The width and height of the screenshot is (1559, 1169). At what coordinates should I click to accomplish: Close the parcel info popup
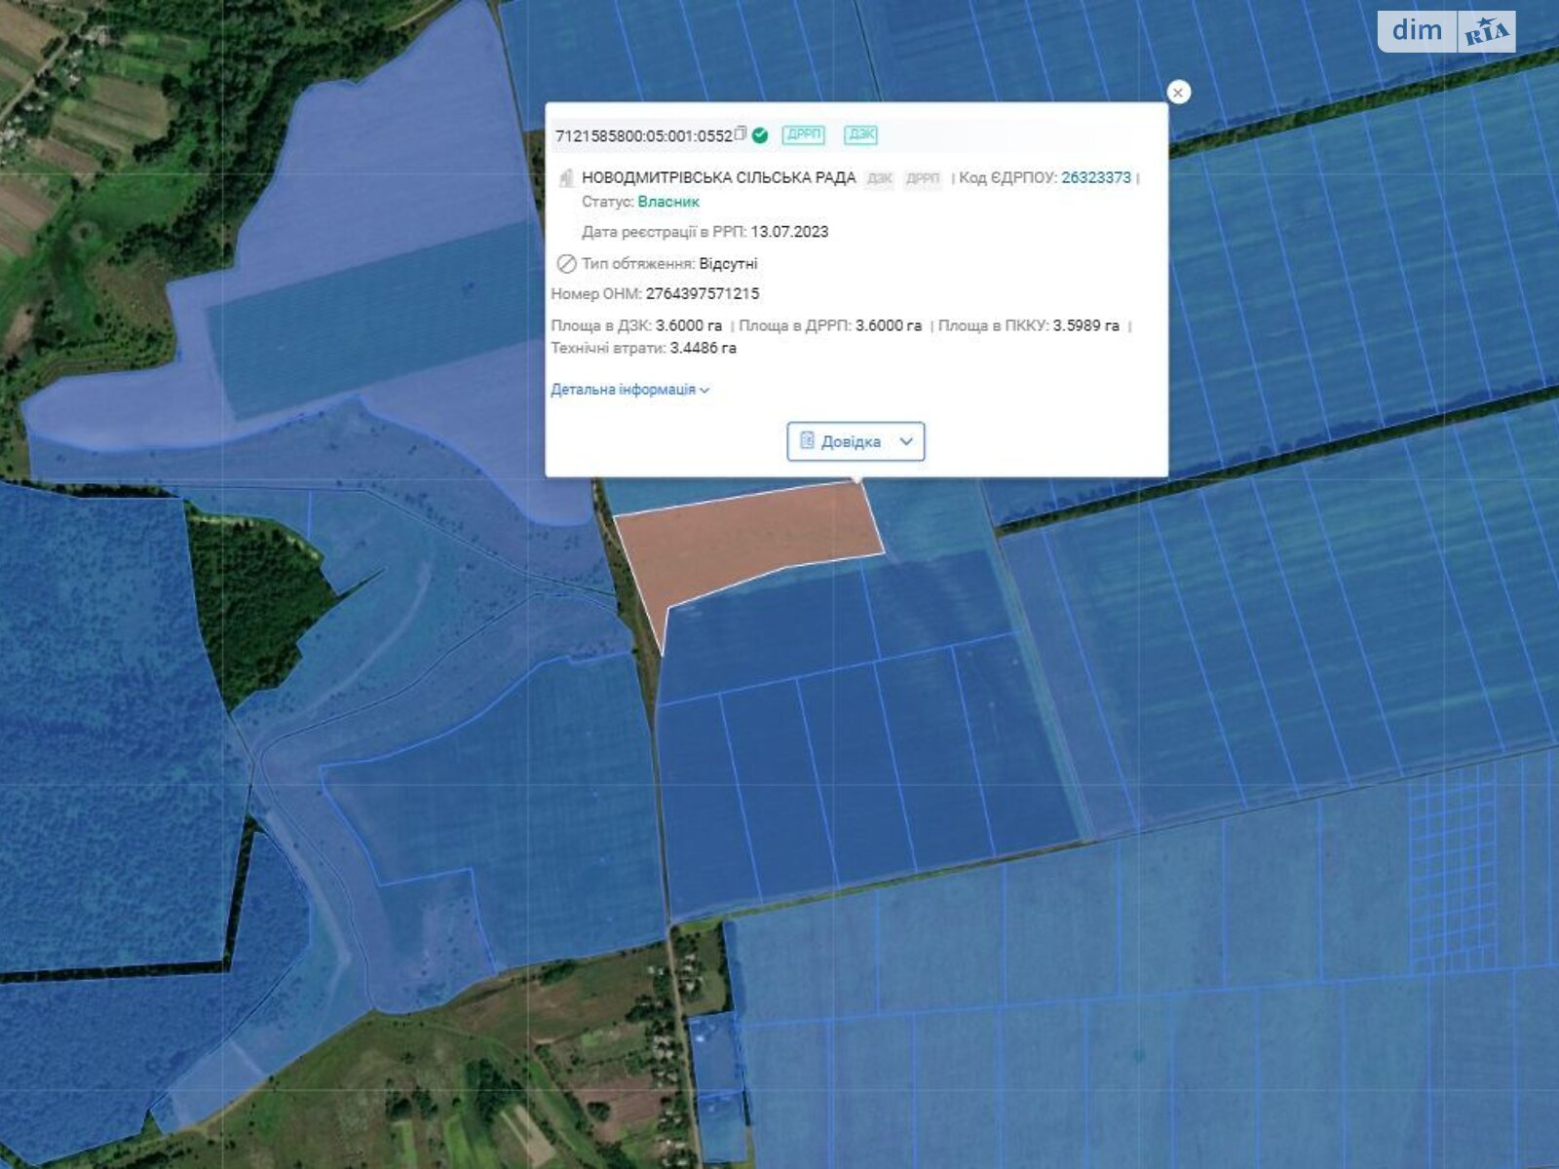pyautogui.click(x=1178, y=93)
